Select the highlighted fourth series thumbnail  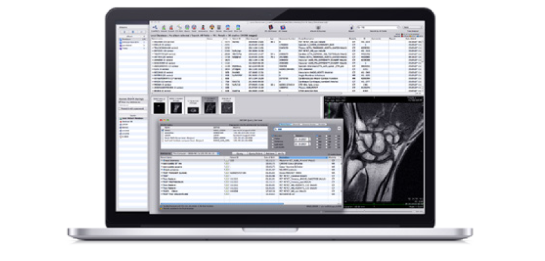(x=210, y=105)
